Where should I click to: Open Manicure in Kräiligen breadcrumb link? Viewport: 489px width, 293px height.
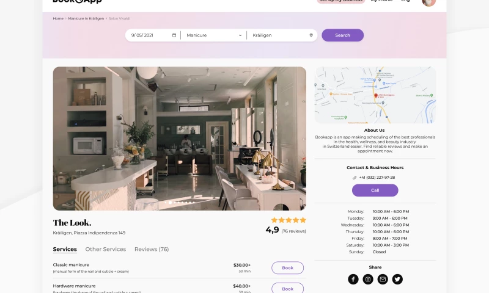[86, 18]
